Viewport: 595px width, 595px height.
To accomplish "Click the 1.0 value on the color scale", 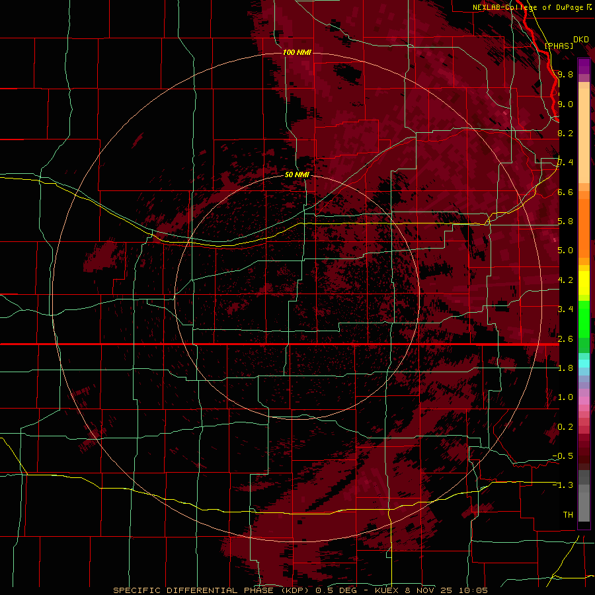I will pyautogui.click(x=565, y=397).
